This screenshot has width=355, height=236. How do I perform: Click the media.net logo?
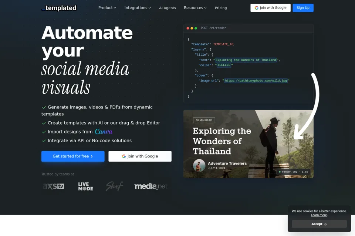[151, 186]
